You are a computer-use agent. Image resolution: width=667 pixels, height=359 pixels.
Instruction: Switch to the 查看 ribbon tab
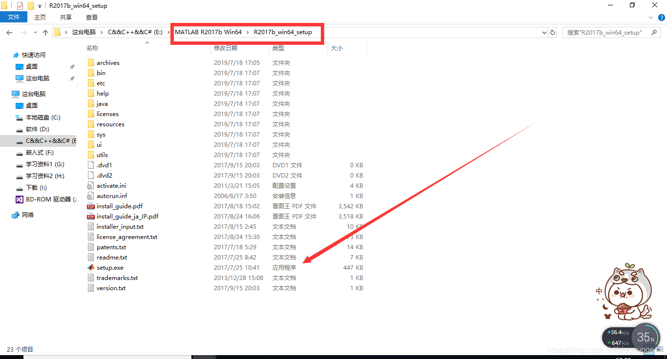tap(92, 17)
